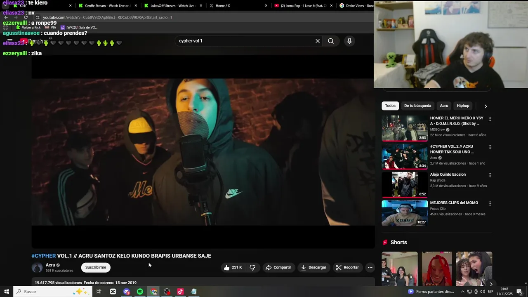
Task: Open CapCut from the taskbar
Action: [x=113, y=292]
